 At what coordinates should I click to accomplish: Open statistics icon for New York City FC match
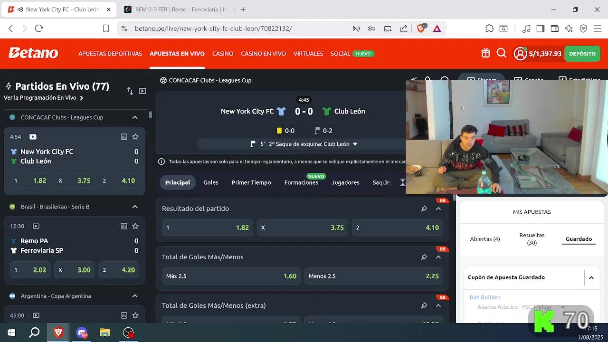pyautogui.click(x=124, y=137)
